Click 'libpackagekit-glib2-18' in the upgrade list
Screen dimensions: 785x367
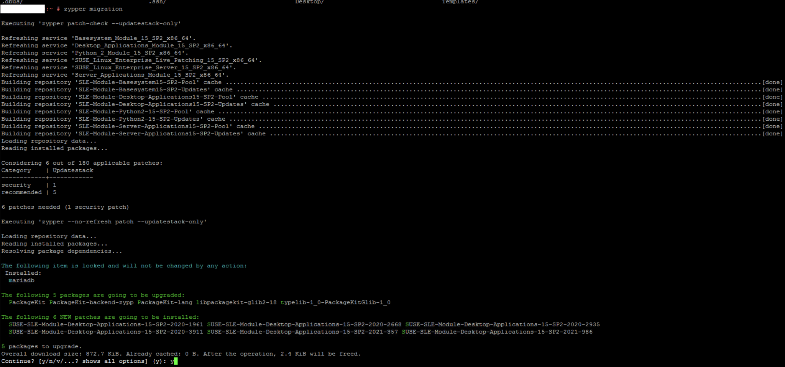click(x=236, y=303)
